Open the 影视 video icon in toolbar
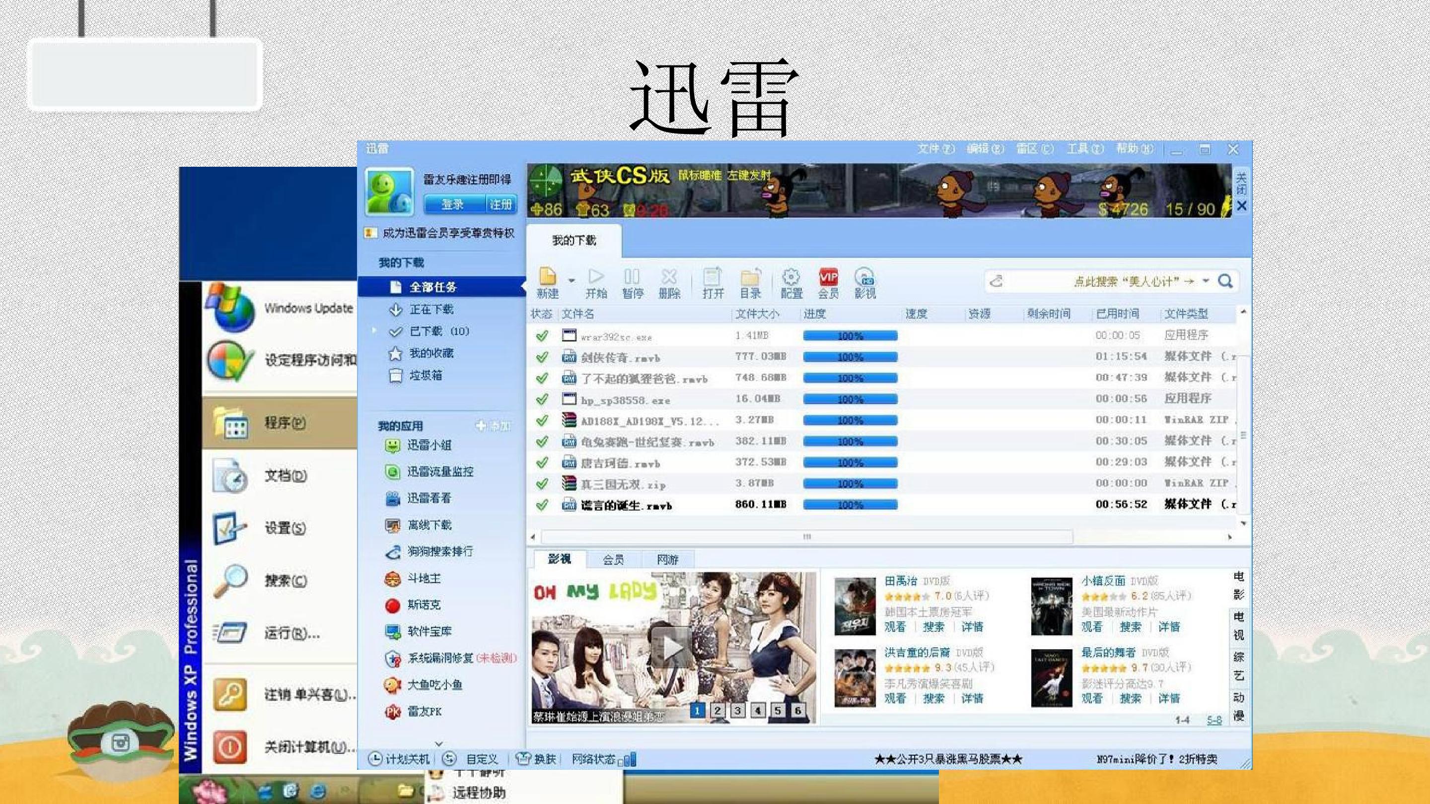 point(865,283)
